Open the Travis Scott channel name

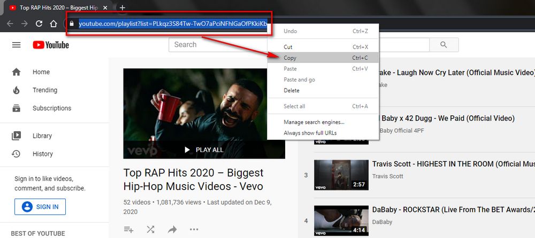[x=387, y=176]
